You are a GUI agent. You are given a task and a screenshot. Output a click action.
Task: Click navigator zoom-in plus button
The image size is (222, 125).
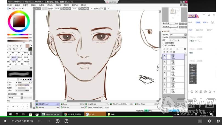[183, 24]
